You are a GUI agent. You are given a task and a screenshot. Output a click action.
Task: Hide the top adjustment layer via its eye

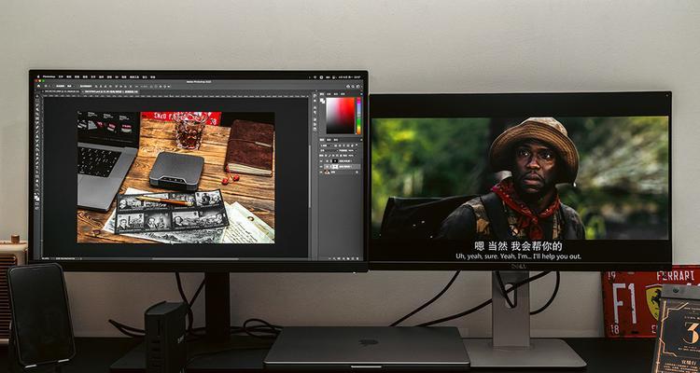point(321,161)
